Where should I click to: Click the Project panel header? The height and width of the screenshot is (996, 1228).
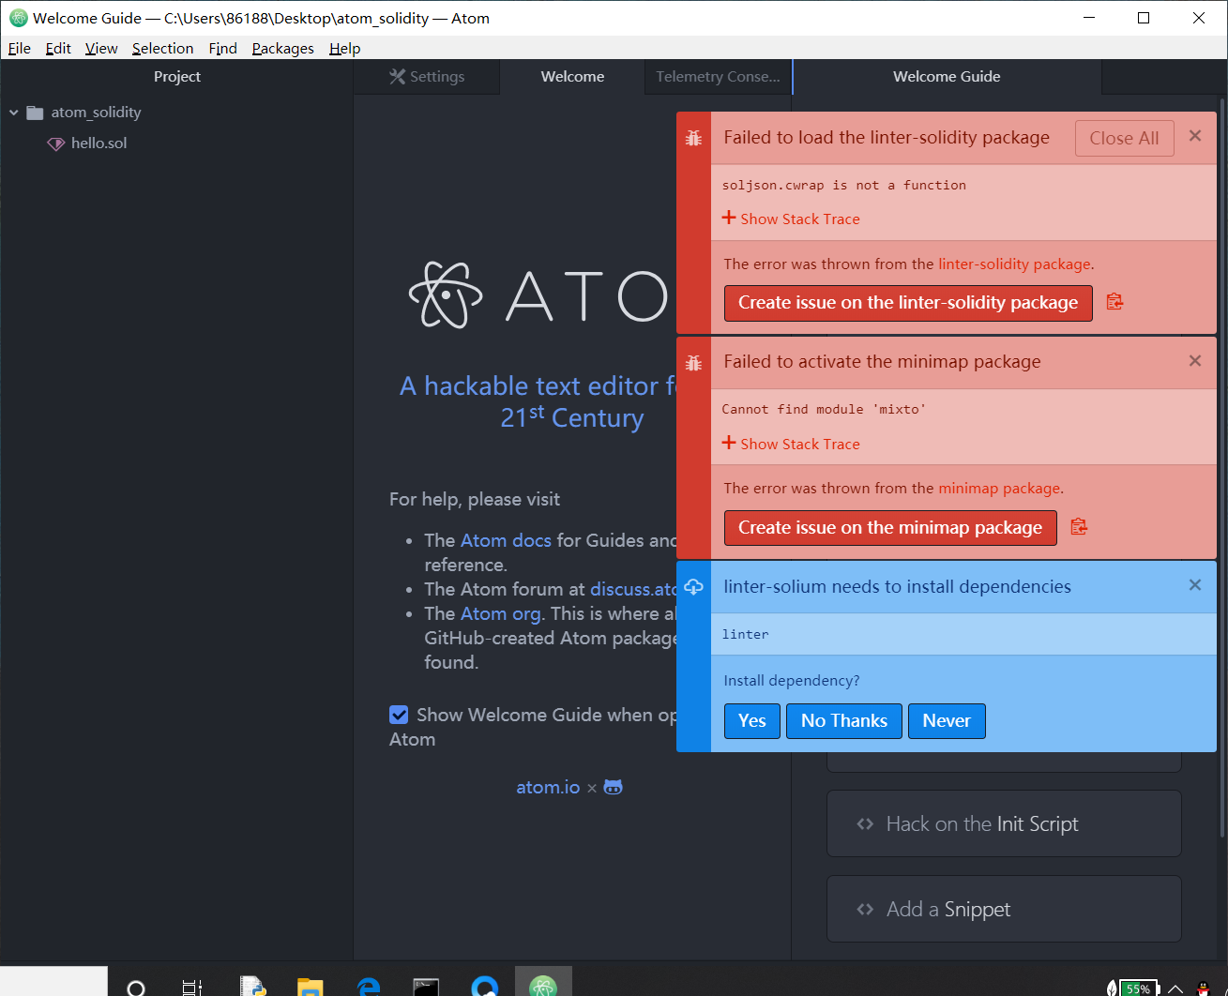(177, 77)
